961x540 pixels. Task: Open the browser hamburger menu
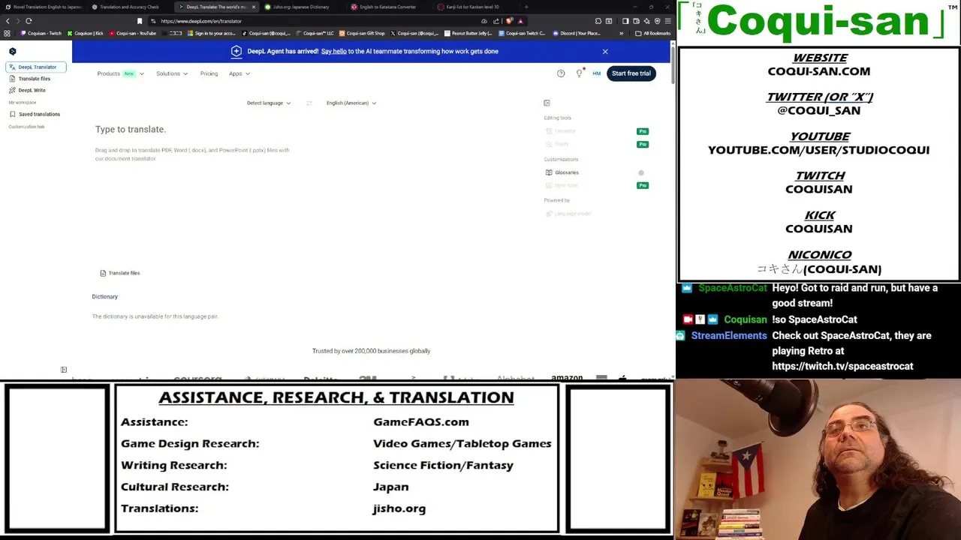(667, 21)
